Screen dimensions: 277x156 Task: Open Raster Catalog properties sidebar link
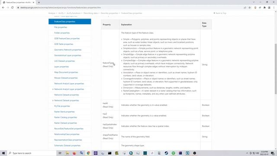tap(65, 117)
